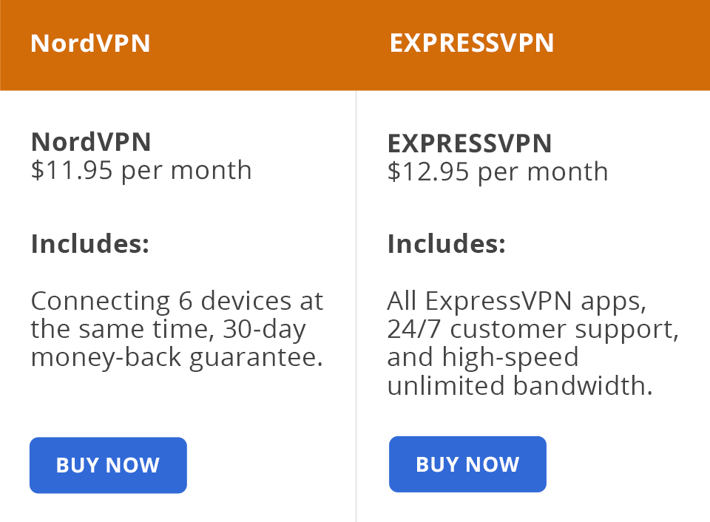The image size is (710, 522).
Task: Click the Includes label in the NordVPN column
Action: point(90,244)
